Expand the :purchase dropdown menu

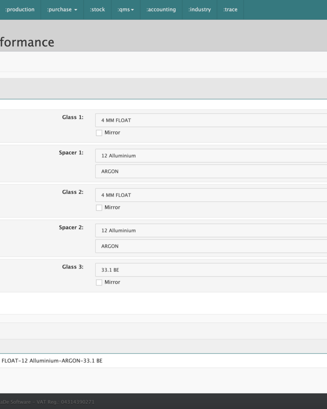click(x=62, y=10)
